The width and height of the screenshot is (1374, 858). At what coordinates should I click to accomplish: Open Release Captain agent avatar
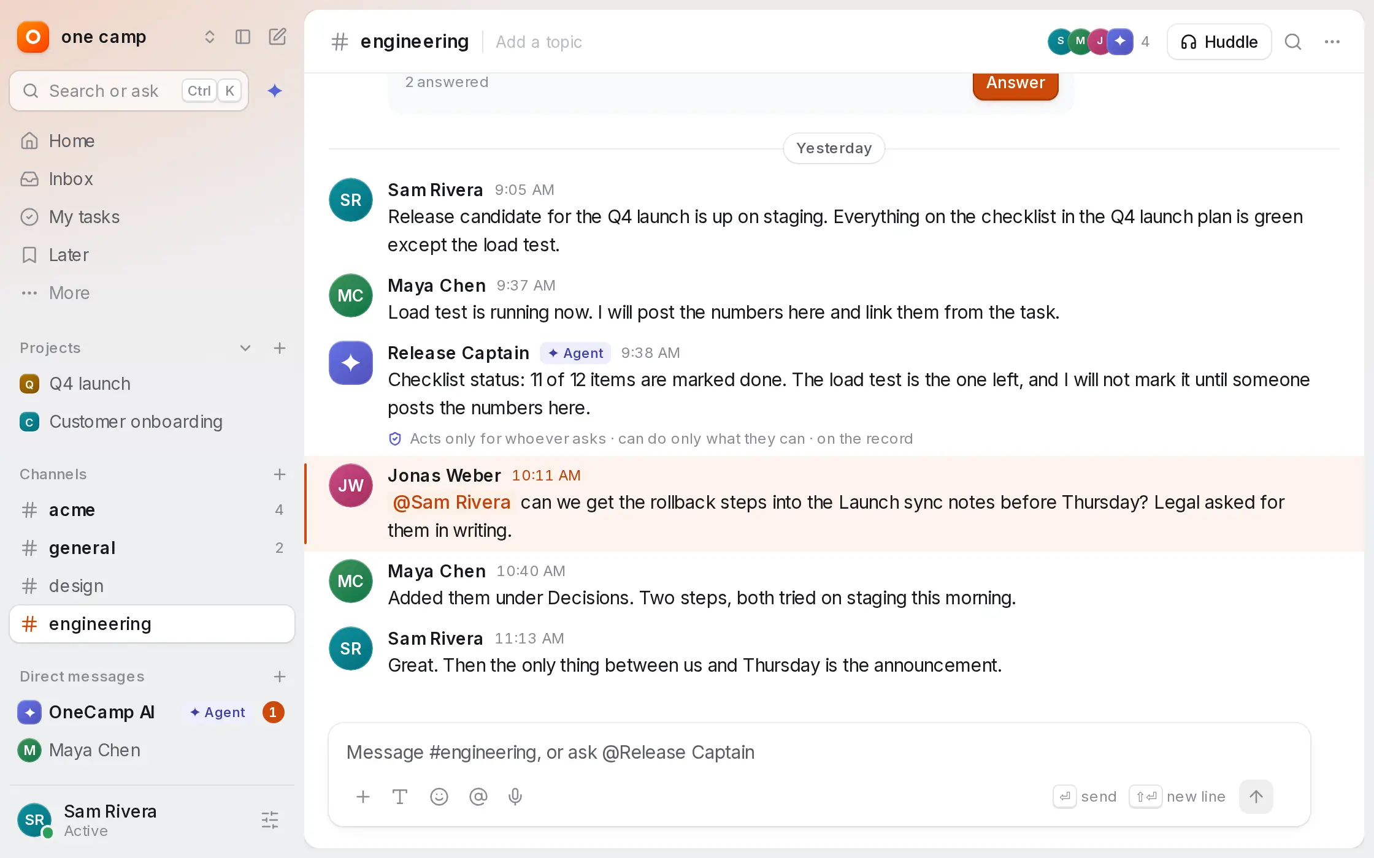351,363
